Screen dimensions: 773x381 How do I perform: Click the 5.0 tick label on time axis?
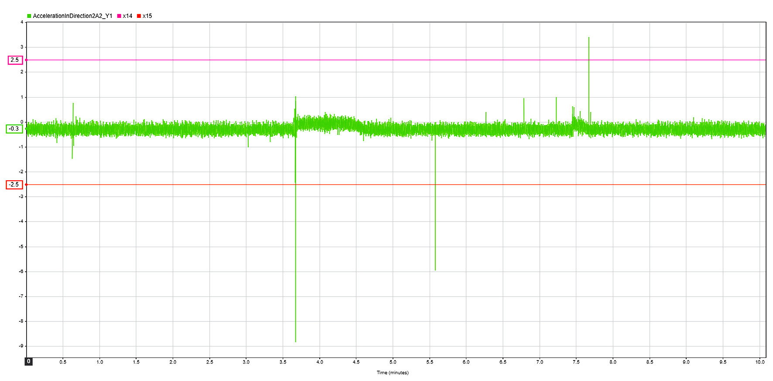(x=393, y=362)
